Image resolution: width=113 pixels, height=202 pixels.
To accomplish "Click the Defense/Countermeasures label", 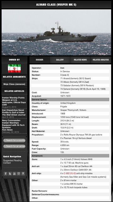I will point(46,194).
